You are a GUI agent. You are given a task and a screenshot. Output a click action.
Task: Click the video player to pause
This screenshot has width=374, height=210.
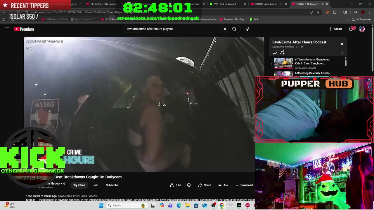(144, 104)
